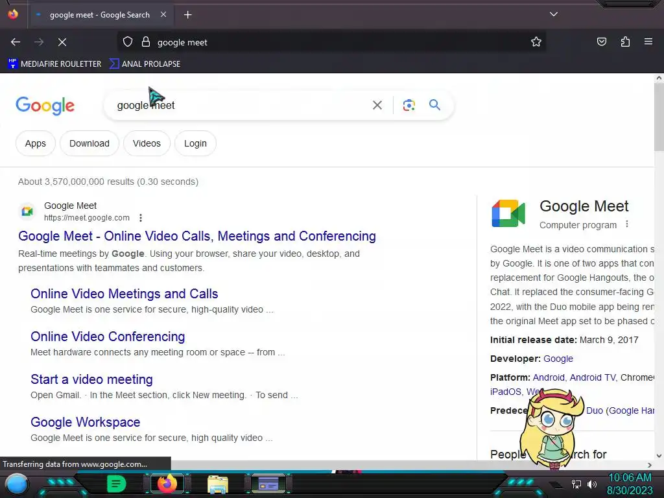Open iPadOS platform link
Image resolution: width=664 pixels, height=498 pixels.
(x=506, y=392)
